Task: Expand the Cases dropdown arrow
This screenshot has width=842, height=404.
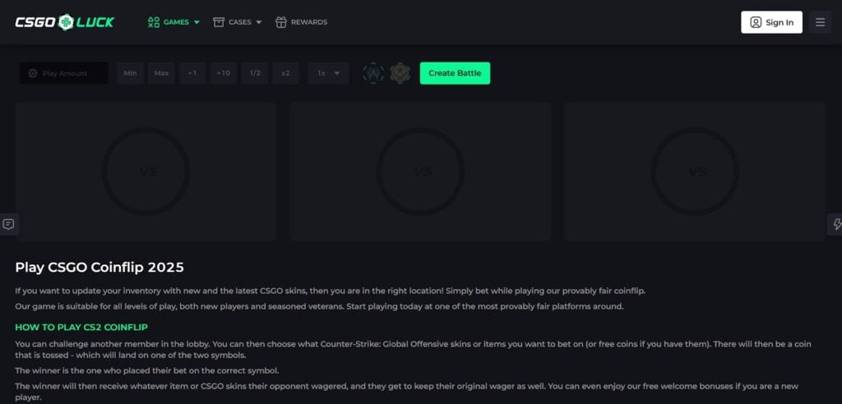Action: (259, 22)
